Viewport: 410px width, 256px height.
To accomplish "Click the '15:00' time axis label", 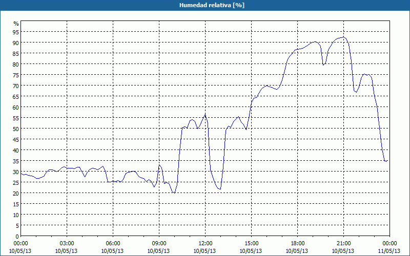I will coord(251,244).
